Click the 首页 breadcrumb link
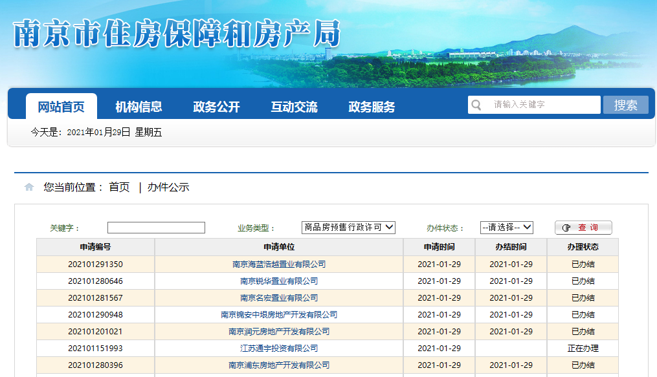Viewport: 657px width, 377px height. (x=119, y=188)
